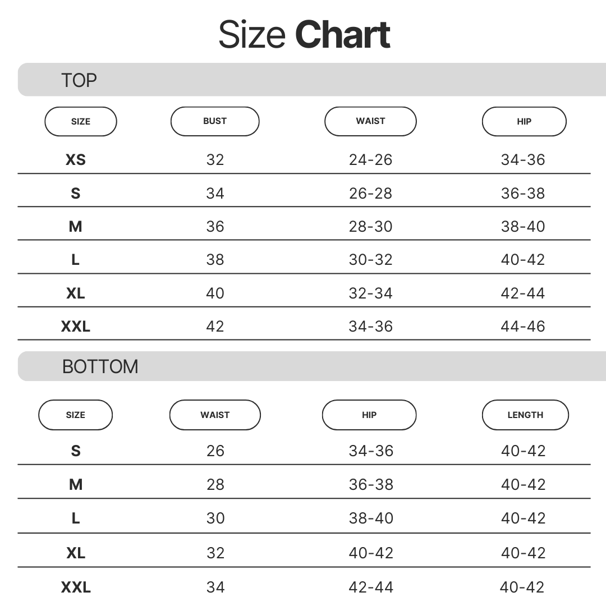Click bust value 36 for size M

click(x=215, y=227)
